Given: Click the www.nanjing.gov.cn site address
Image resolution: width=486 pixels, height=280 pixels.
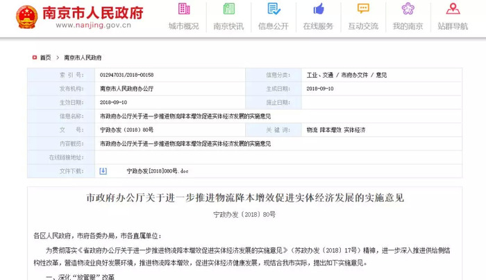Looking at the screenshot, I should tap(93, 25).
